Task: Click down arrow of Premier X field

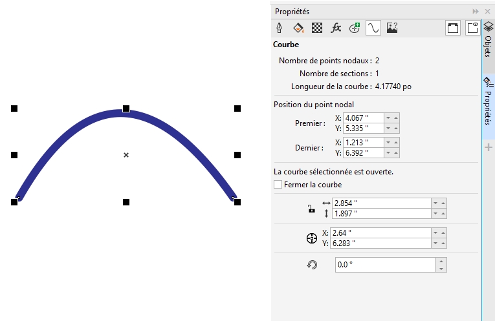Action: [x=388, y=118]
